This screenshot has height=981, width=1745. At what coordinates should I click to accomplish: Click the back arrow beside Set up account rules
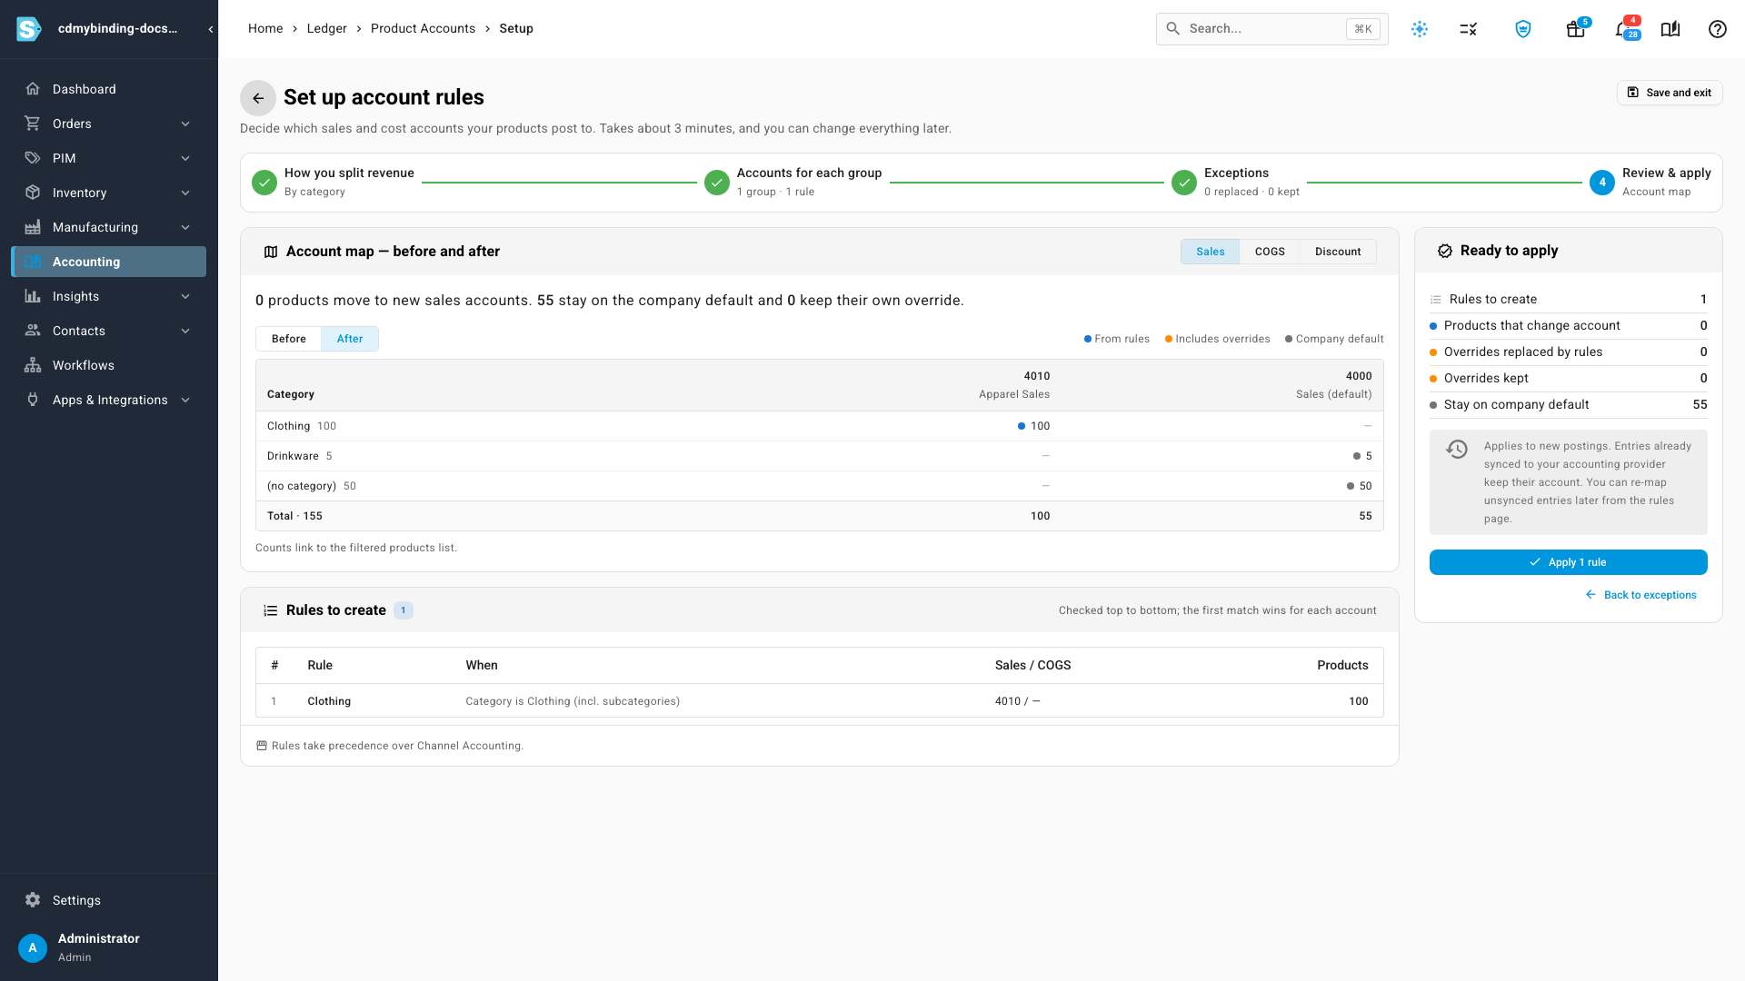pos(258,98)
